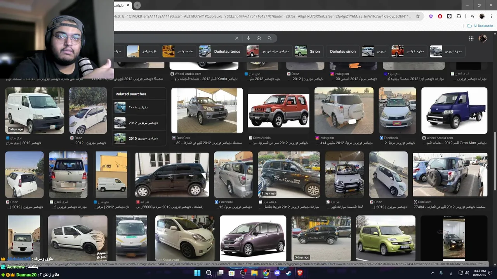The image size is (497, 279).
Task: Open the Windows Start menu
Action: point(197,273)
